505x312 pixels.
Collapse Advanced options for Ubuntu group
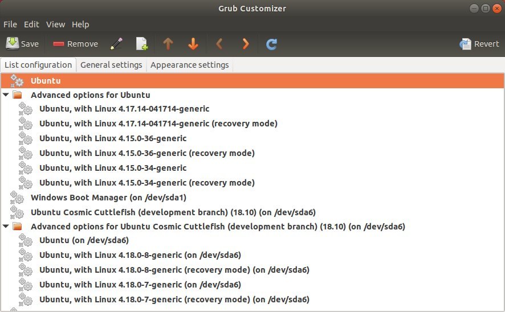pyautogui.click(x=6, y=95)
